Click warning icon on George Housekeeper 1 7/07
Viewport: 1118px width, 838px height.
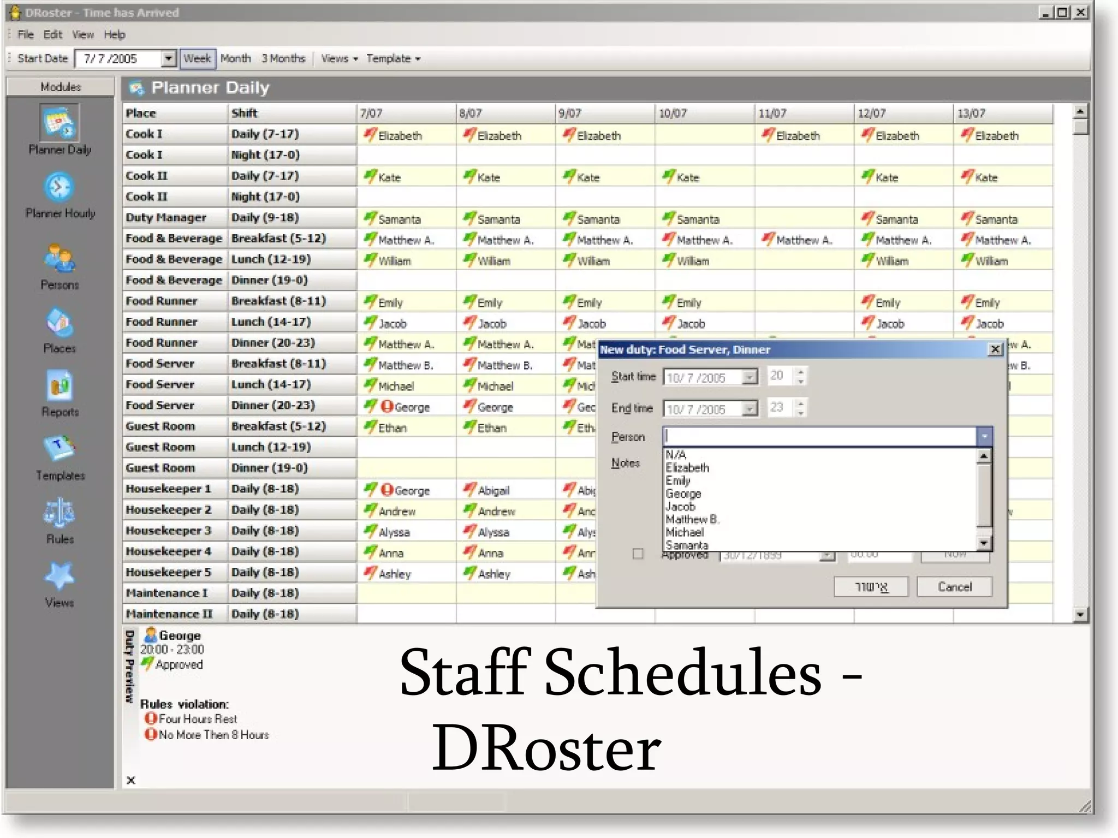pos(387,490)
